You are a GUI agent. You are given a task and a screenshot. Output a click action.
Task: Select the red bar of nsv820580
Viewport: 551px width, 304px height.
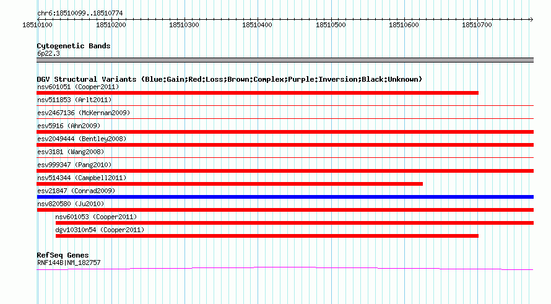coord(285,210)
